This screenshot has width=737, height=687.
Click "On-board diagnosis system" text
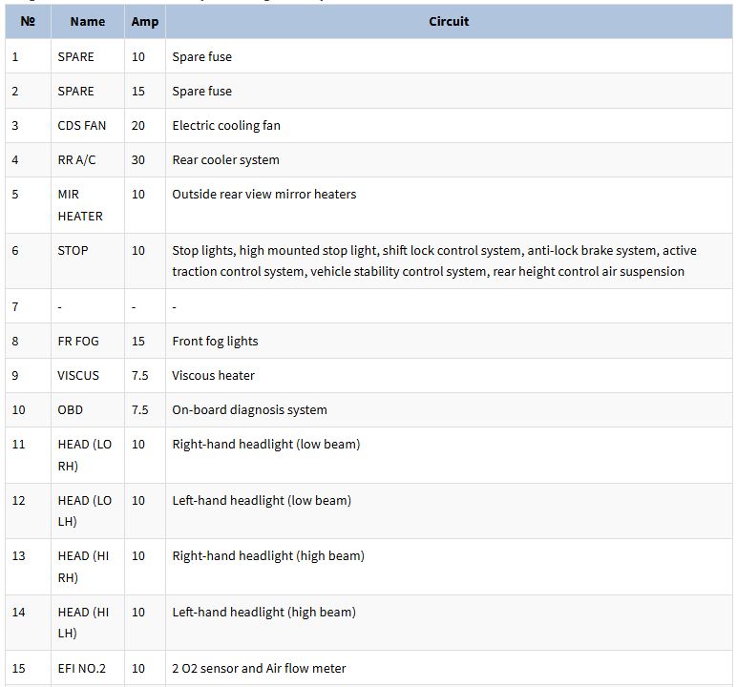point(249,409)
